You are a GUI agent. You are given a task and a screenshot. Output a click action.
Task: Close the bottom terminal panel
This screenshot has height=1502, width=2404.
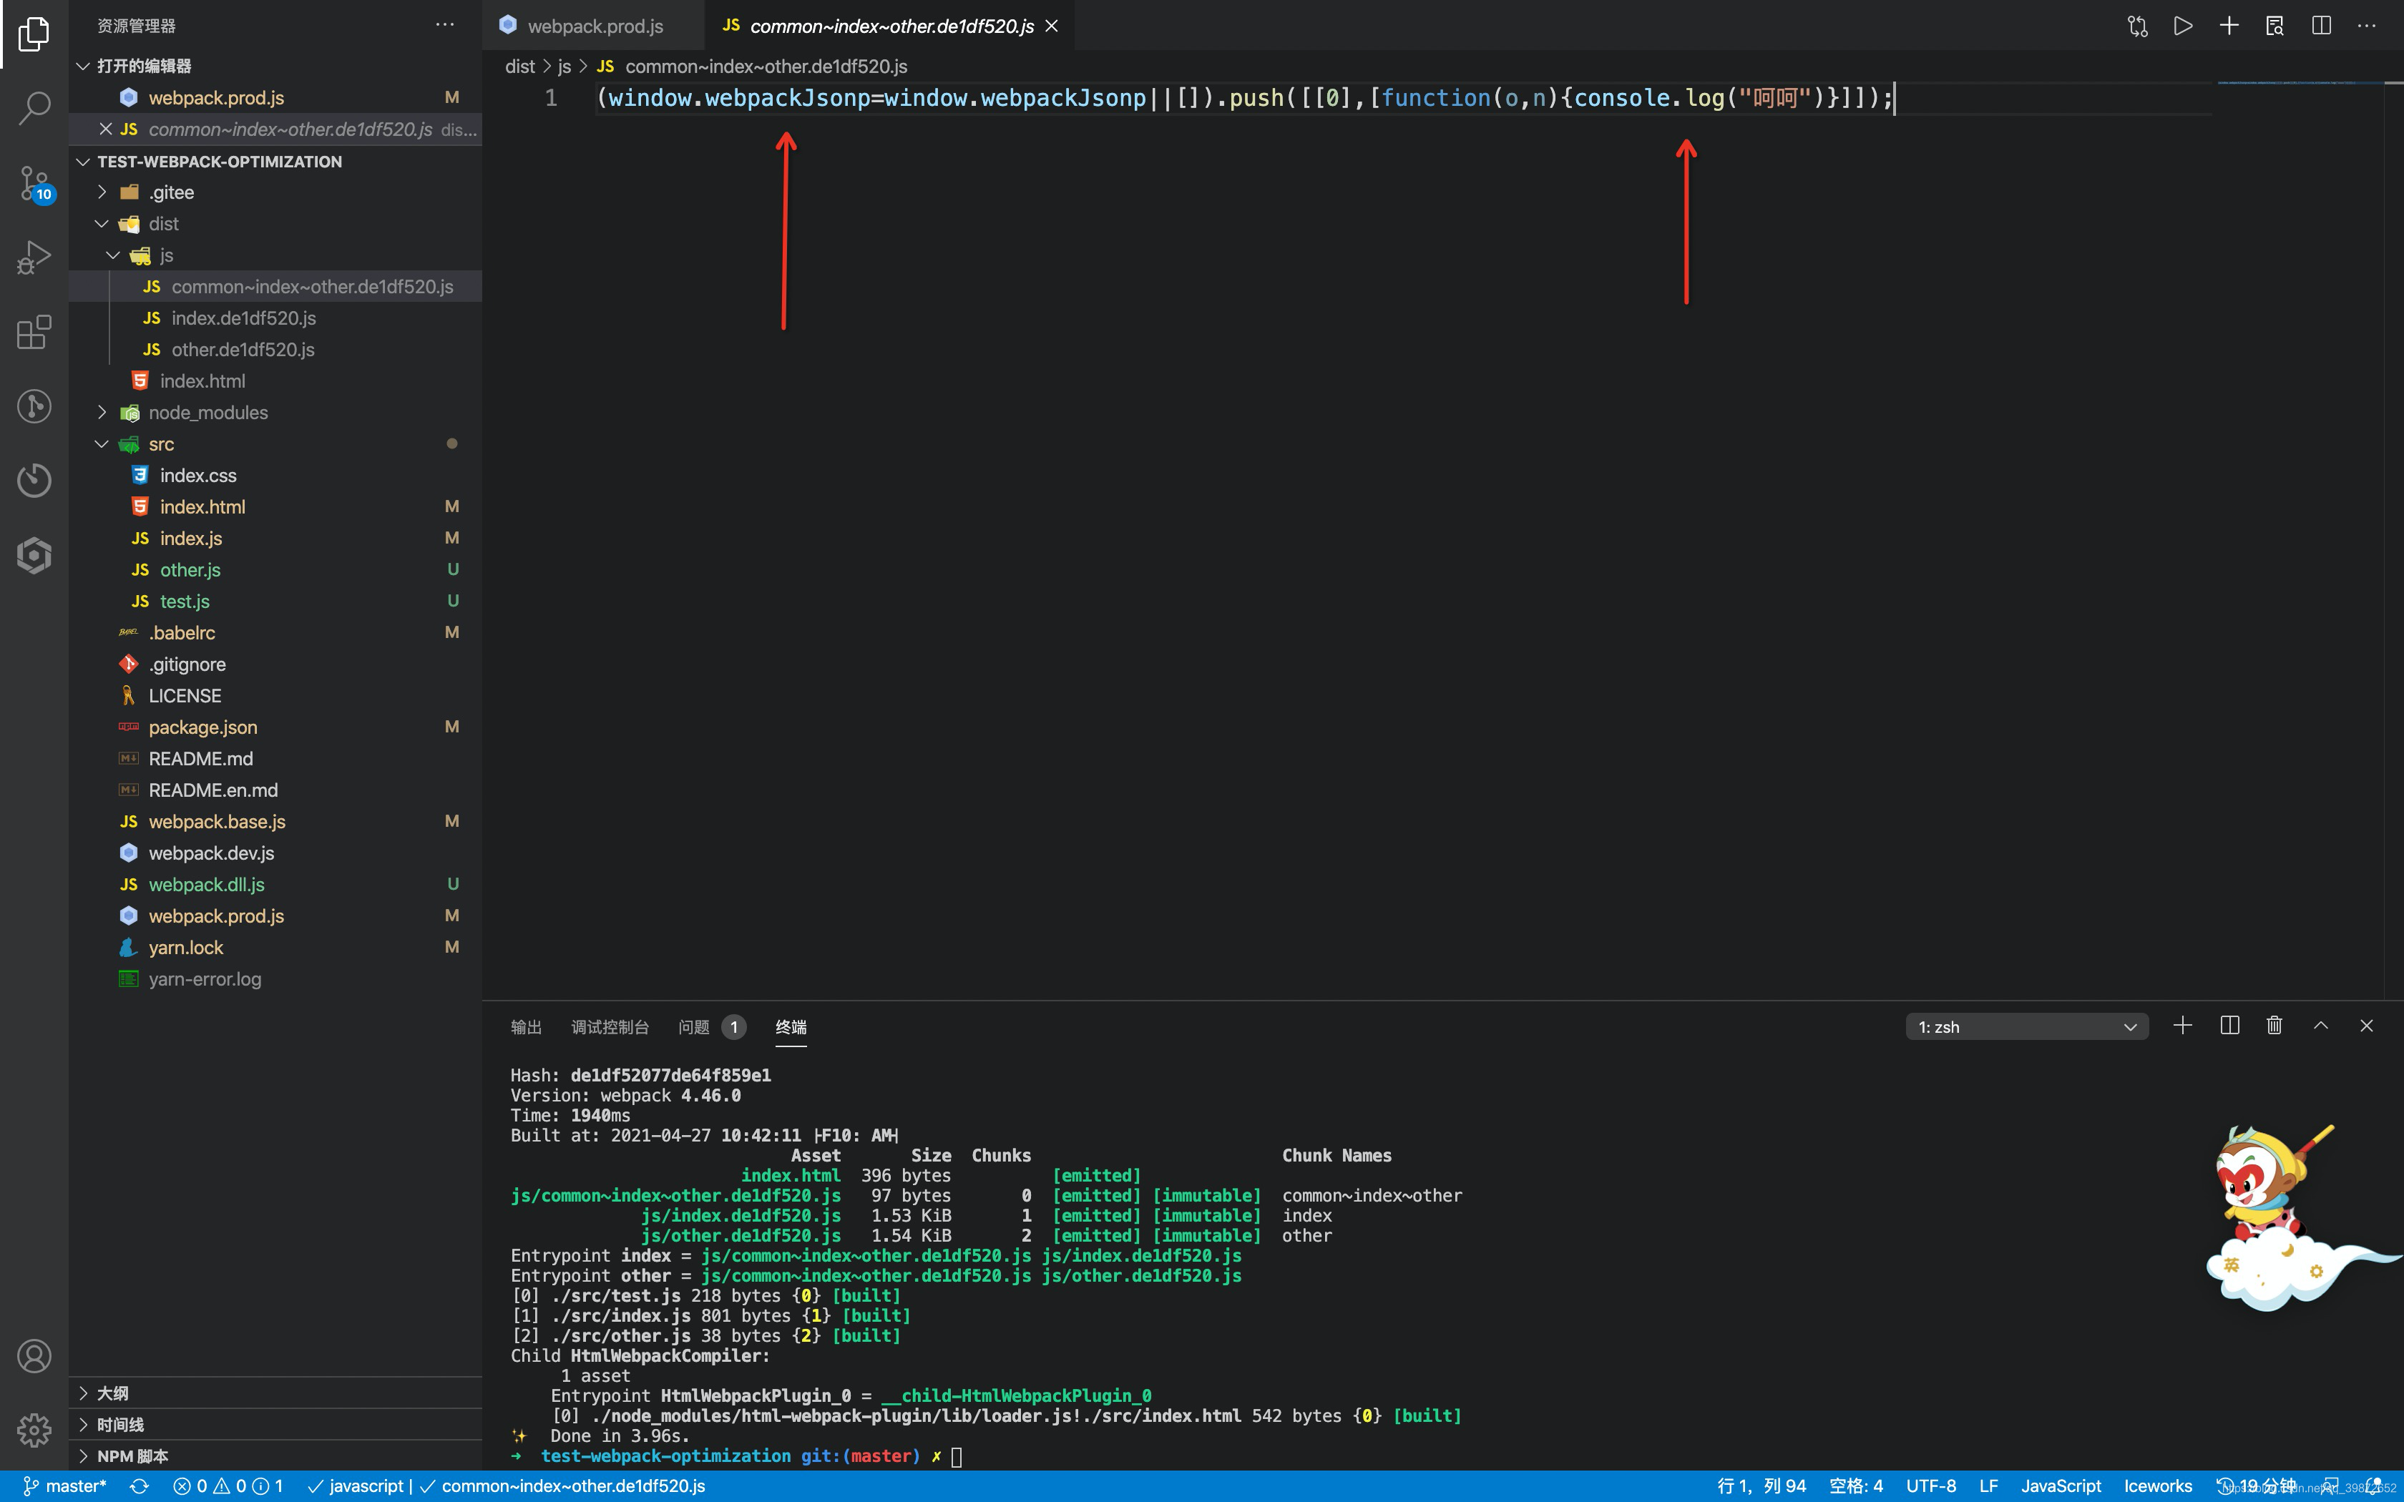click(x=2366, y=1025)
